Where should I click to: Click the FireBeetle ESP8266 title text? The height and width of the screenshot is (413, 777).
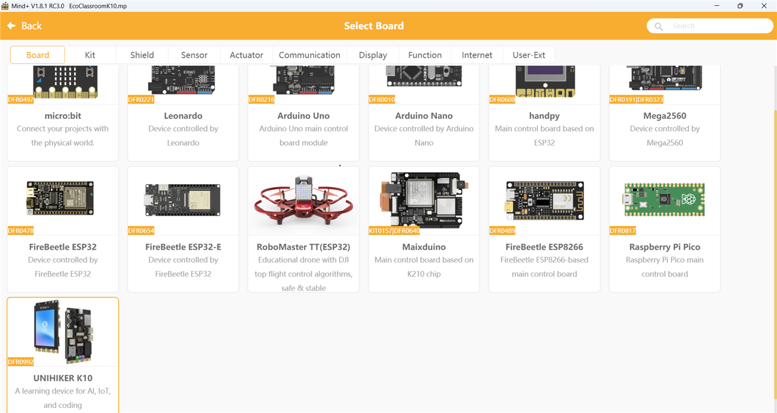[x=545, y=247]
